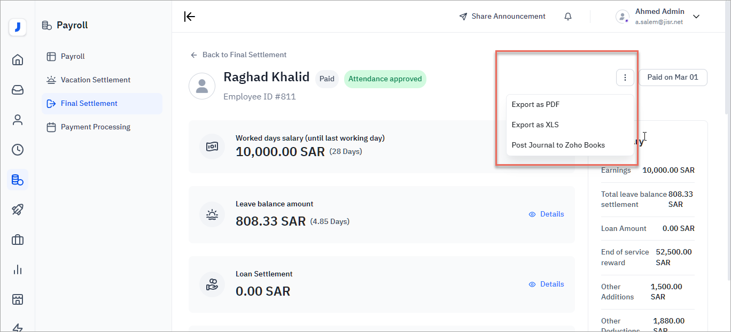Viewport: 731px width, 332px height.
Task: Open the marketplace store icon in sidebar
Action: click(x=18, y=299)
